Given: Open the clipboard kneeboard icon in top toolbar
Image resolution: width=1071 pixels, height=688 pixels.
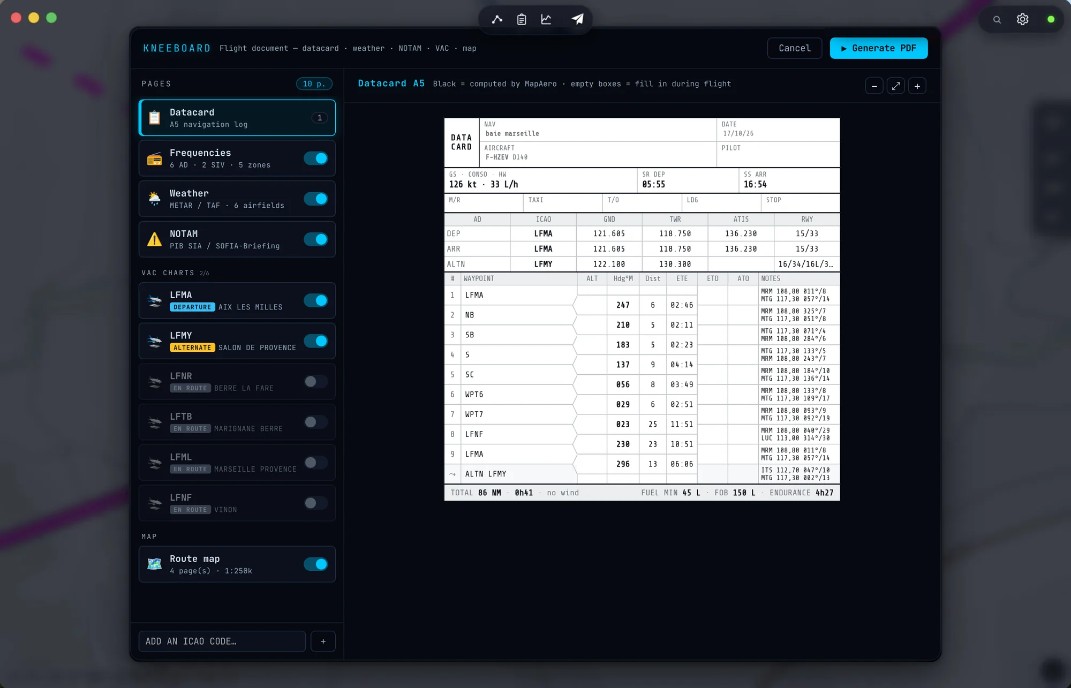Looking at the screenshot, I should pos(522,19).
